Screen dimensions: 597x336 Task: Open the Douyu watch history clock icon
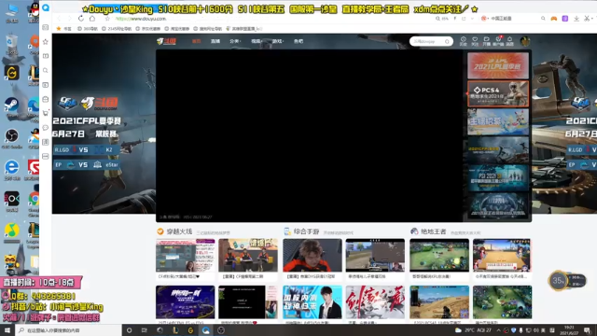pyautogui.click(x=464, y=41)
